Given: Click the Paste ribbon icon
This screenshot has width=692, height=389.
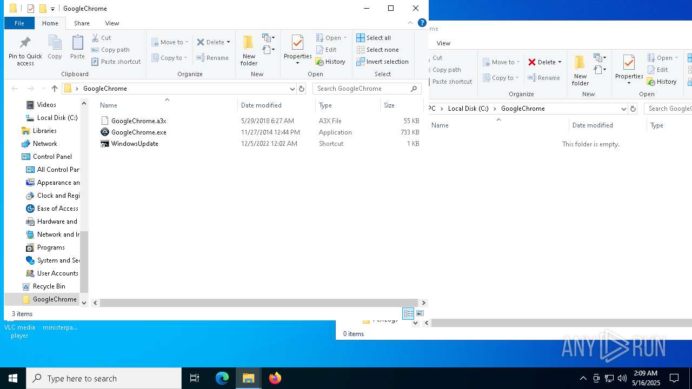Looking at the screenshot, I should [77, 48].
